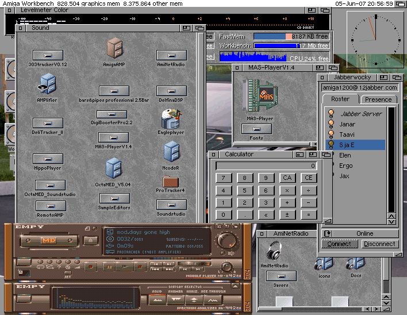This screenshot has width=407, height=315.
Task: Click the divide key on Calculator
Action: [x=308, y=190]
